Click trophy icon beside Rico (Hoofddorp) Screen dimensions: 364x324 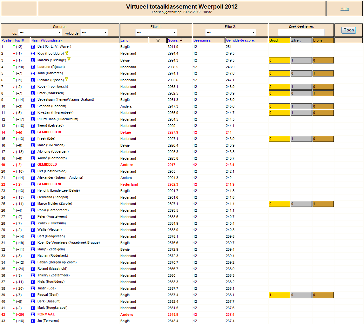pyautogui.click(x=67, y=53)
